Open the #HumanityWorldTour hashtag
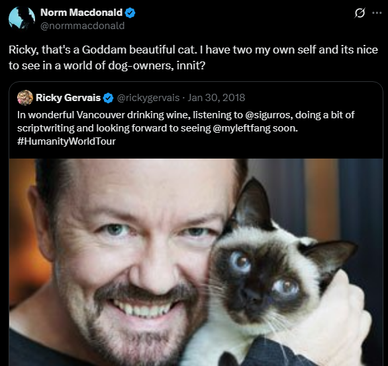The image size is (388, 366). click(66, 141)
